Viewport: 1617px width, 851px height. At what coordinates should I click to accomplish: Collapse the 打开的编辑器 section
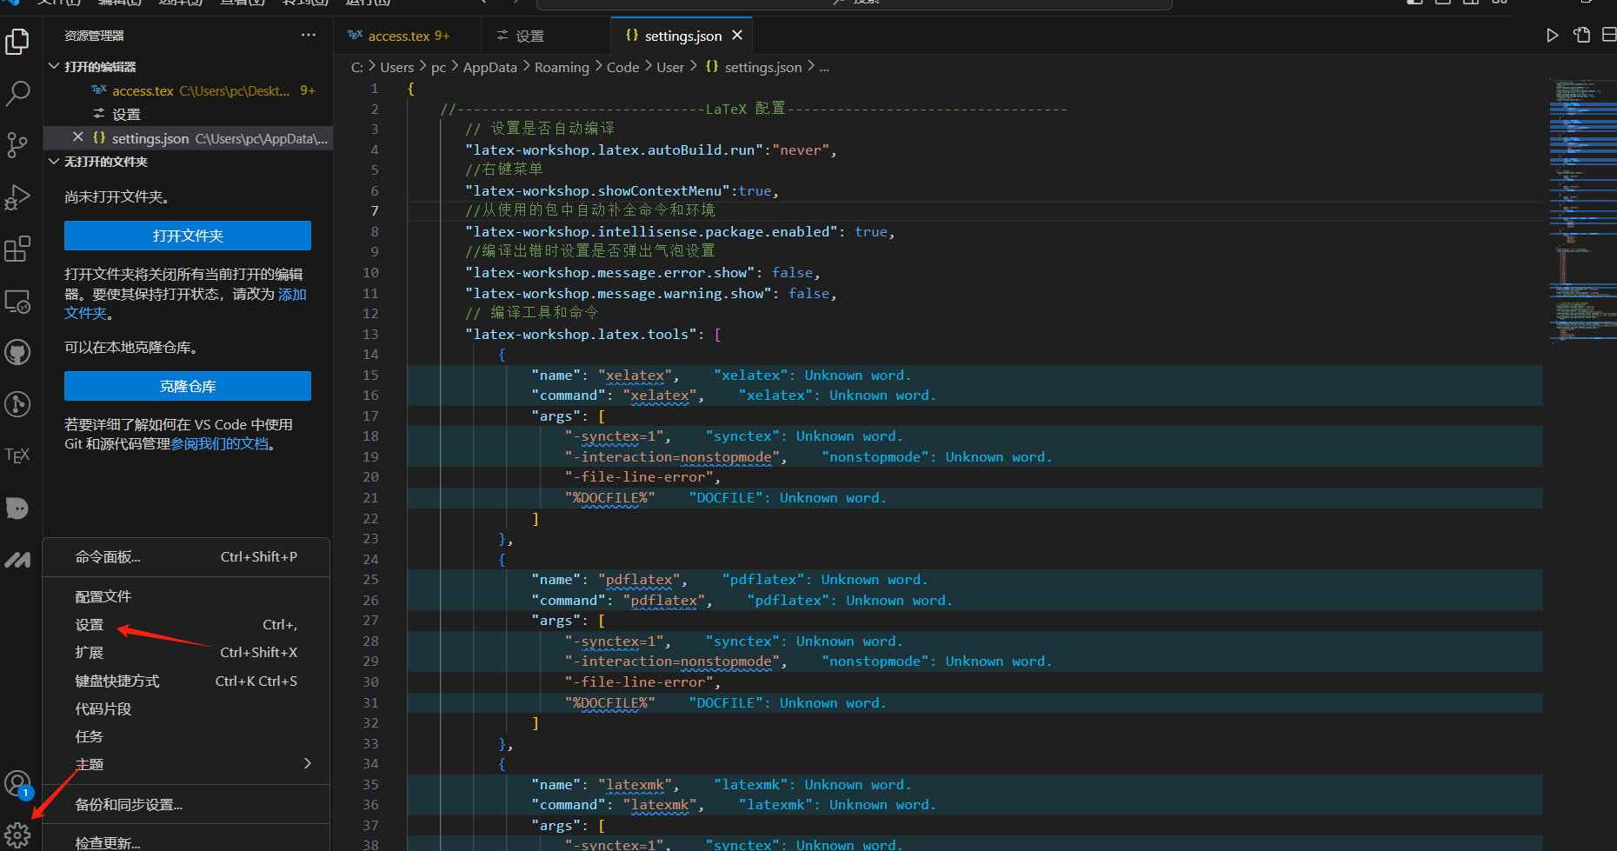tap(54, 66)
